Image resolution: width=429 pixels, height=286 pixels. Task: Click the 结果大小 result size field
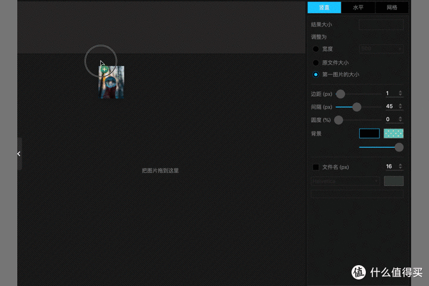(381, 24)
